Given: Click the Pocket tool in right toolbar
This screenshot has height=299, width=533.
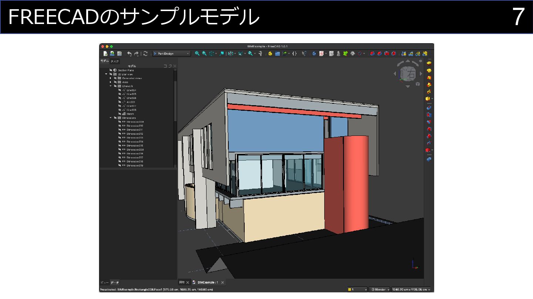Looking at the screenshot, I should click(429, 108).
